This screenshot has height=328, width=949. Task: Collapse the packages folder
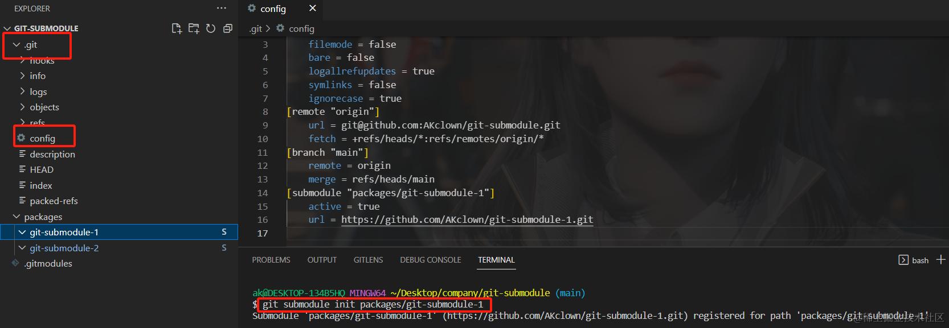coord(16,217)
